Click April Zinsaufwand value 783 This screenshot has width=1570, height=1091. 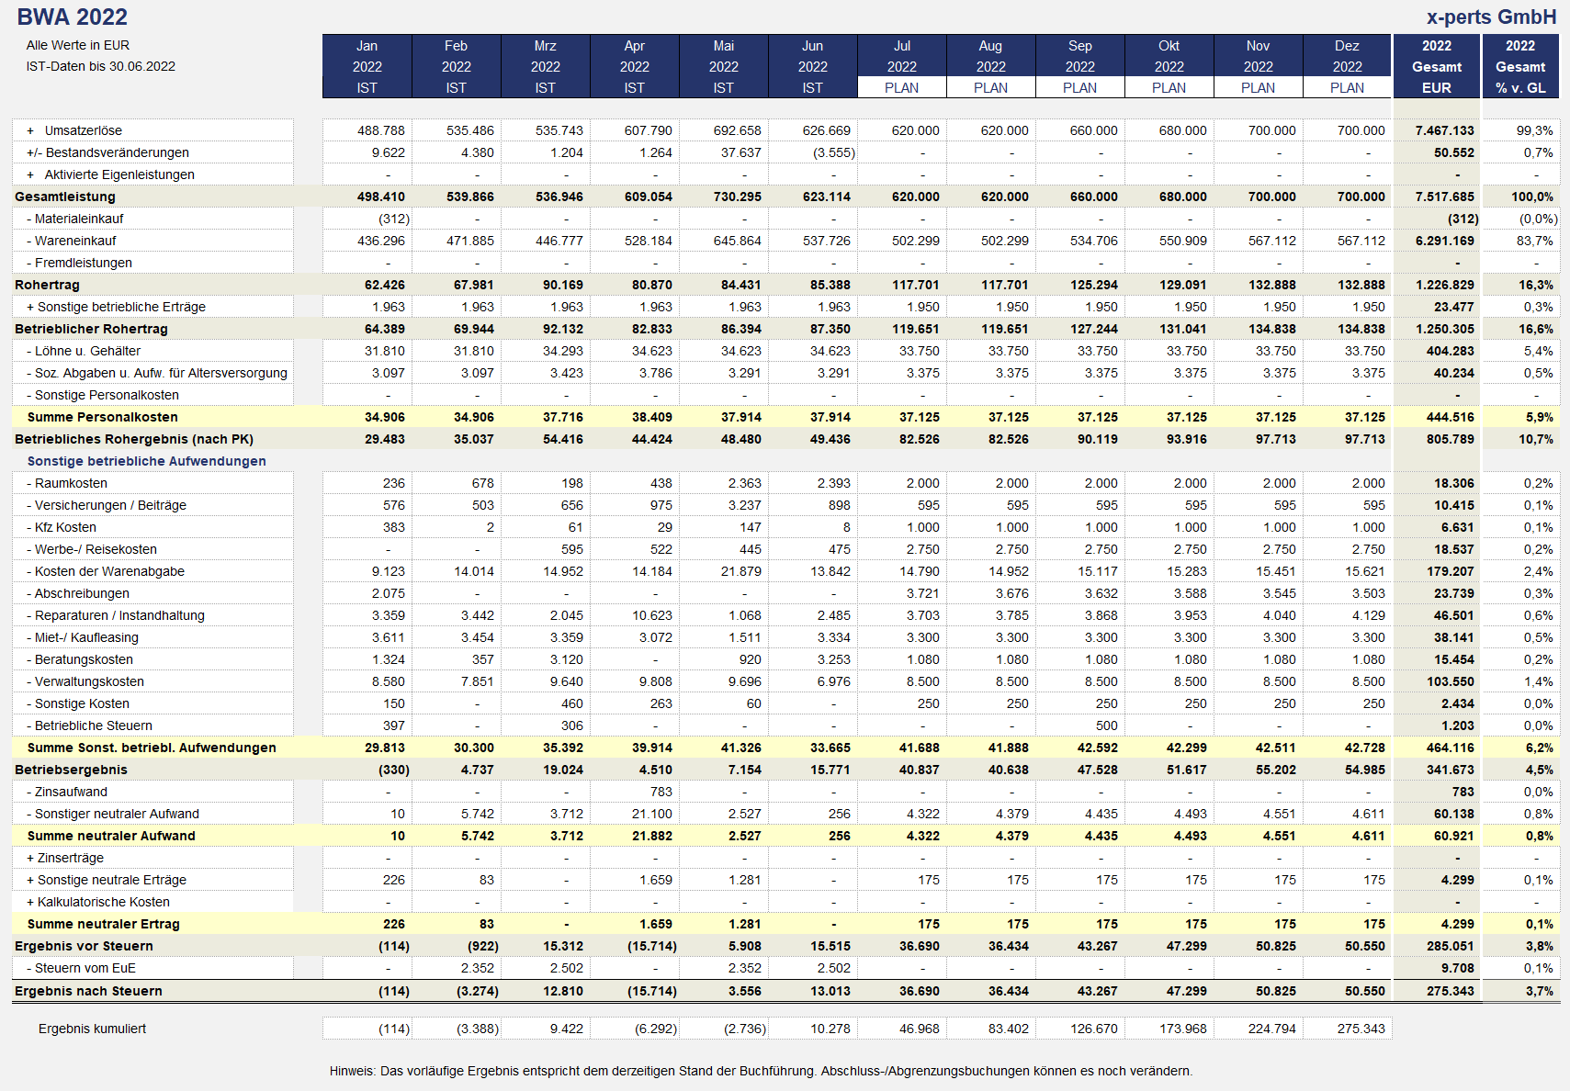click(x=661, y=792)
